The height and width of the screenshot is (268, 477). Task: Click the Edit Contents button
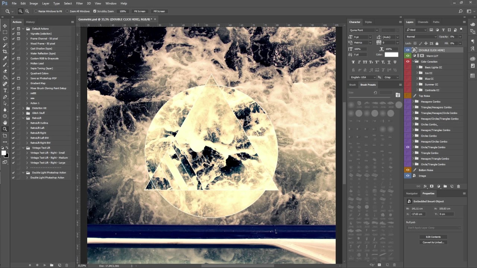coord(433,237)
